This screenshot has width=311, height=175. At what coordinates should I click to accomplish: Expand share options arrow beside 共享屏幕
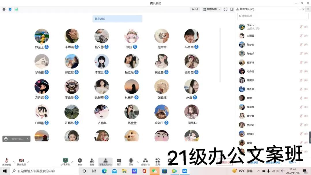pos(72,162)
